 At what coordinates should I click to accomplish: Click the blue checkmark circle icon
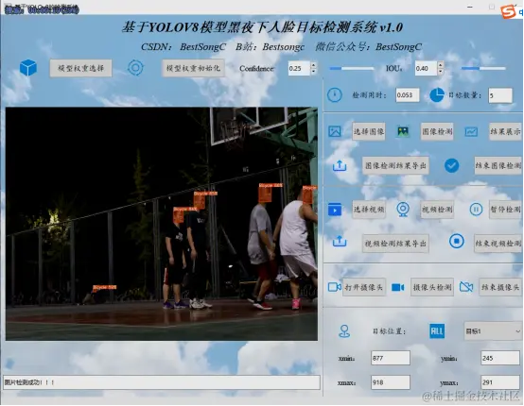[451, 165]
